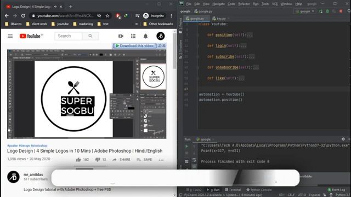
Task: Click the YouTube logo to go home
Action: [31, 36]
